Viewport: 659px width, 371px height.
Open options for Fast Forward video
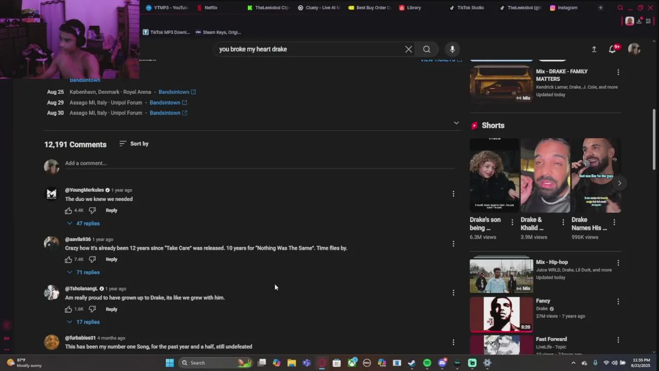[618, 340]
